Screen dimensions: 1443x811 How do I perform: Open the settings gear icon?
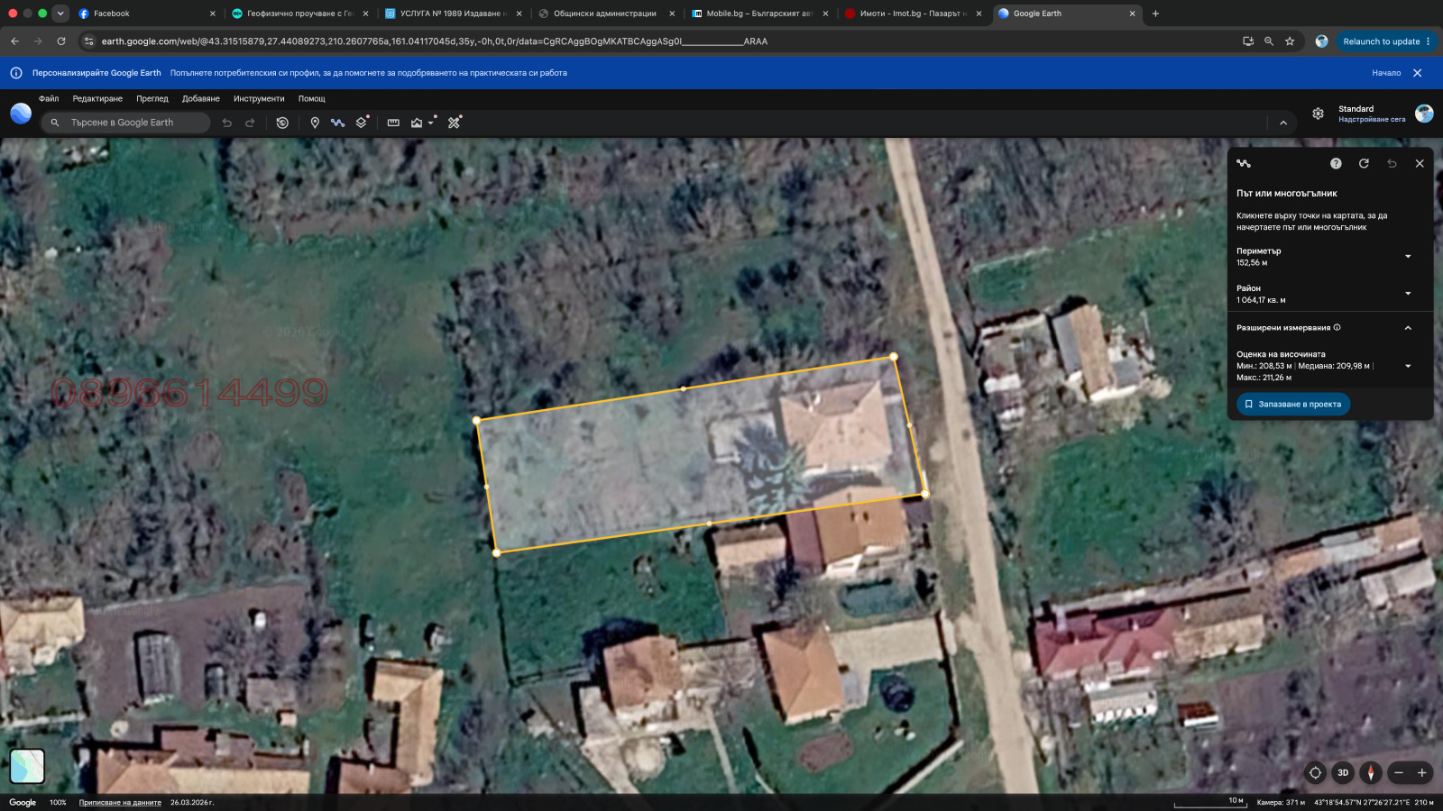pos(1319,114)
